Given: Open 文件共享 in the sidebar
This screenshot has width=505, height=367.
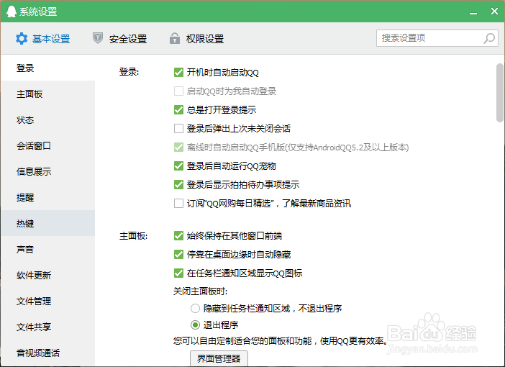Looking at the screenshot, I should [x=48, y=327].
